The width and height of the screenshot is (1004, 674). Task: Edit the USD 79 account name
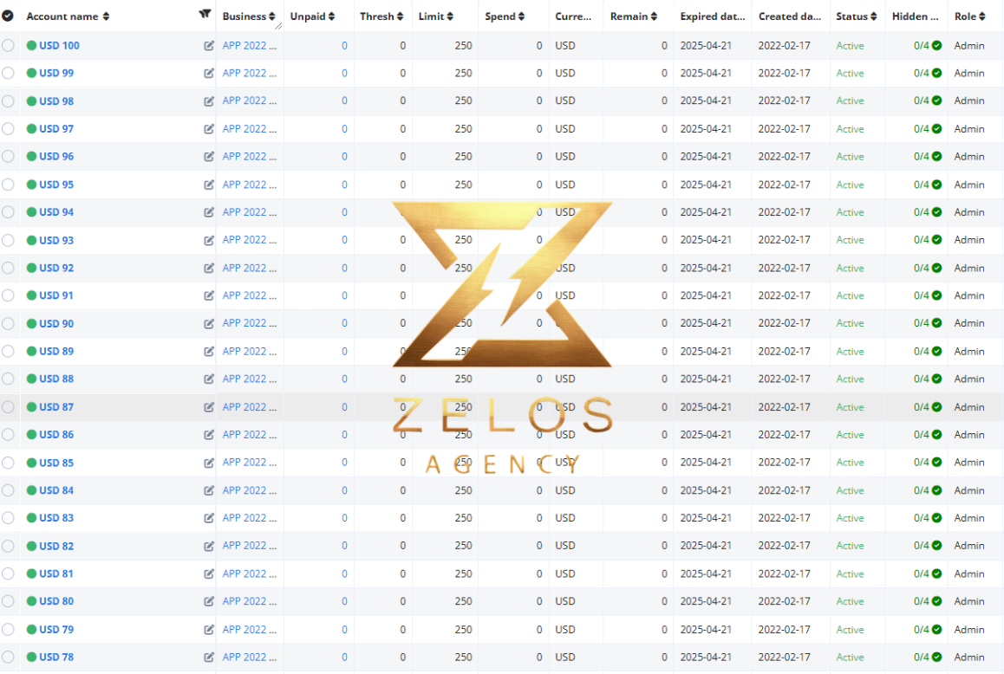point(209,629)
